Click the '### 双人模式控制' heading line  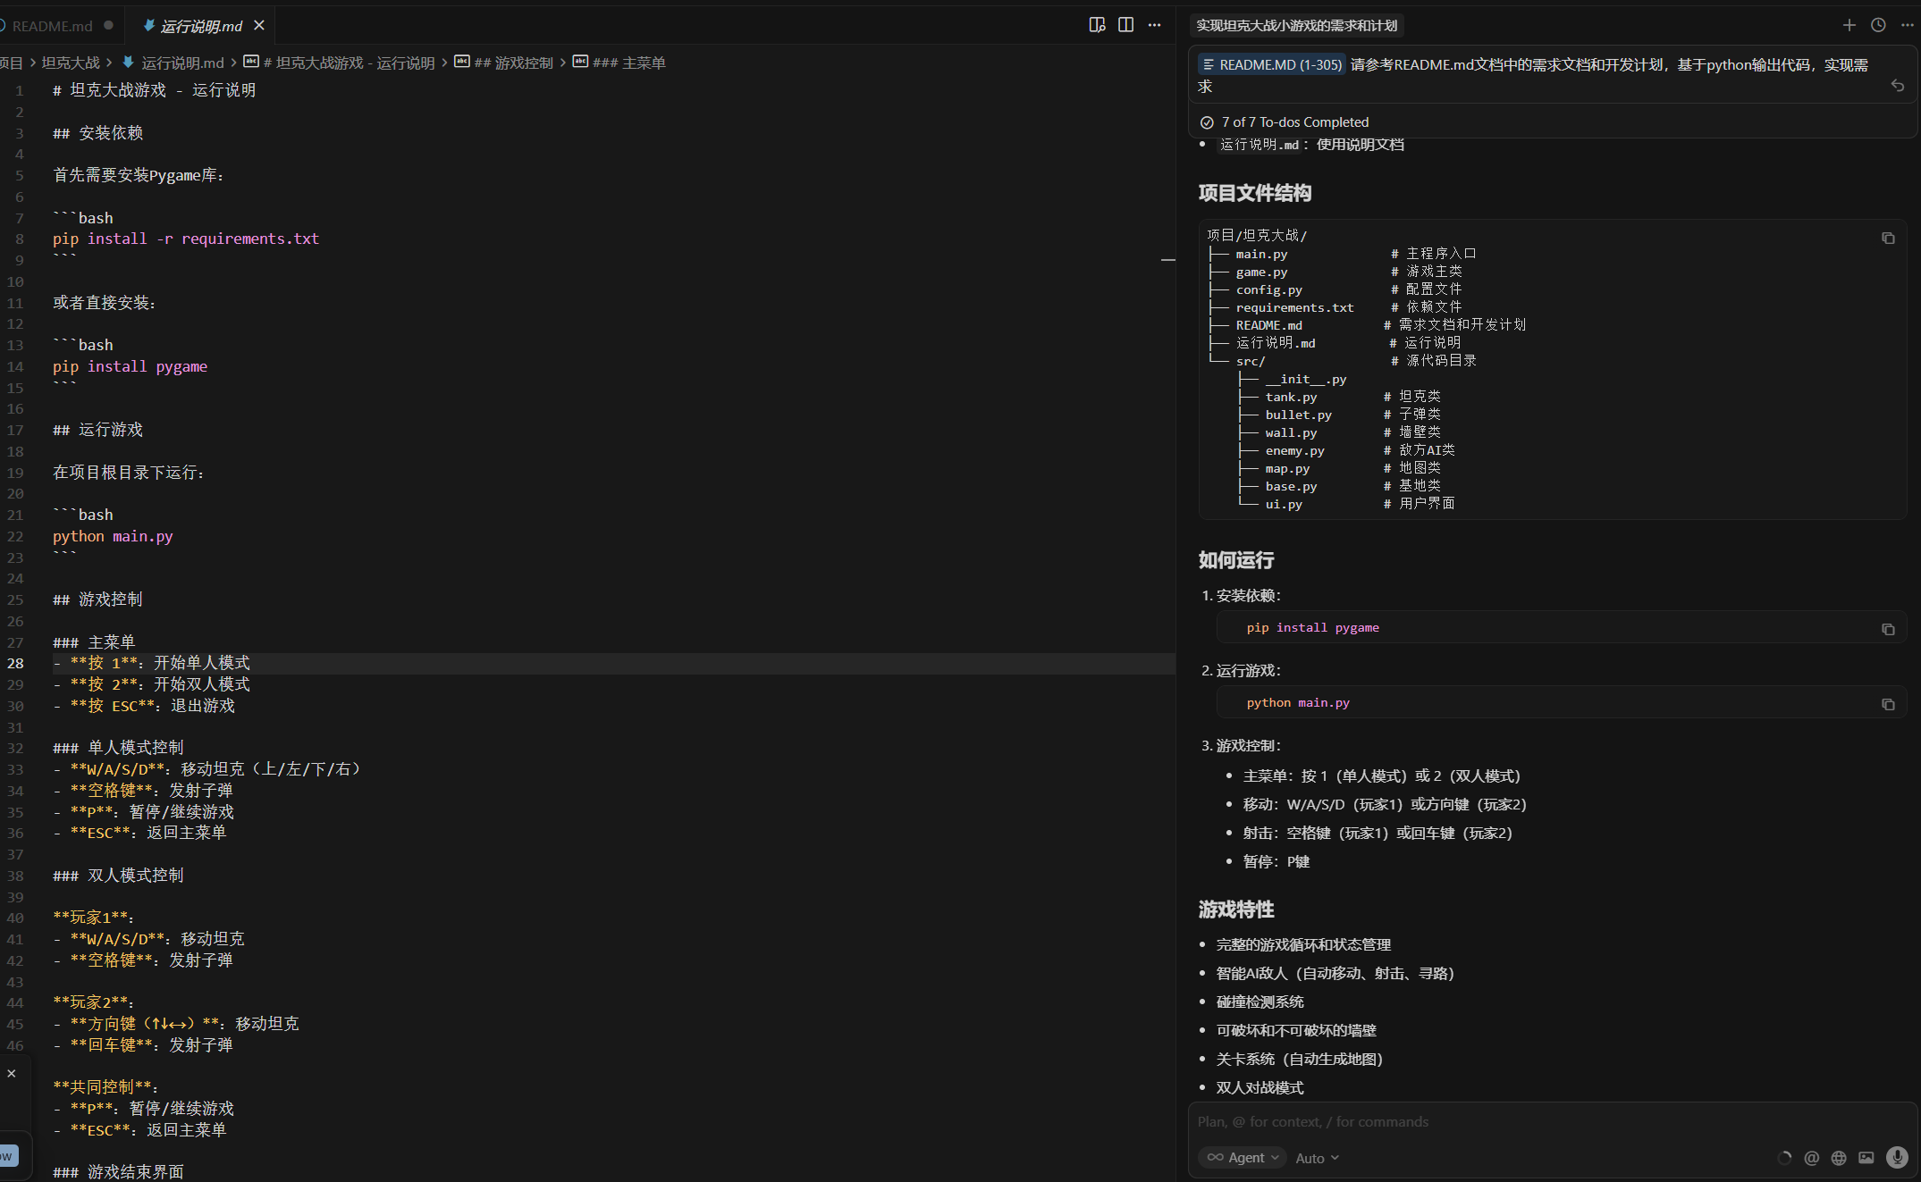[x=118, y=876]
